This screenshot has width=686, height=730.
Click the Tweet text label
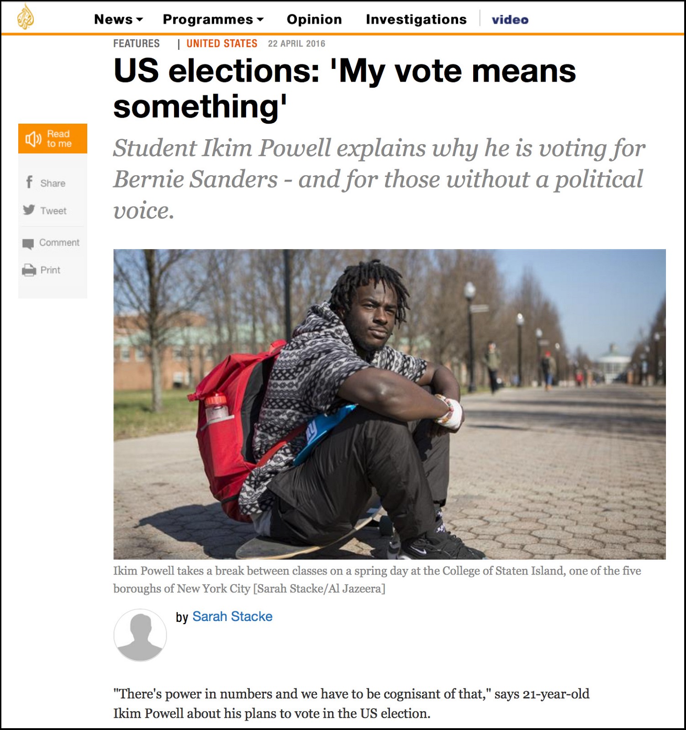tap(53, 211)
